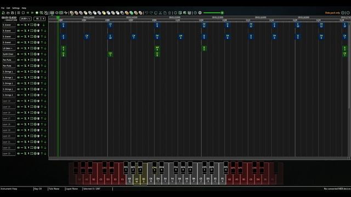
Task: Click the waveform icon in the toolbar
Action: coord(66,13)
